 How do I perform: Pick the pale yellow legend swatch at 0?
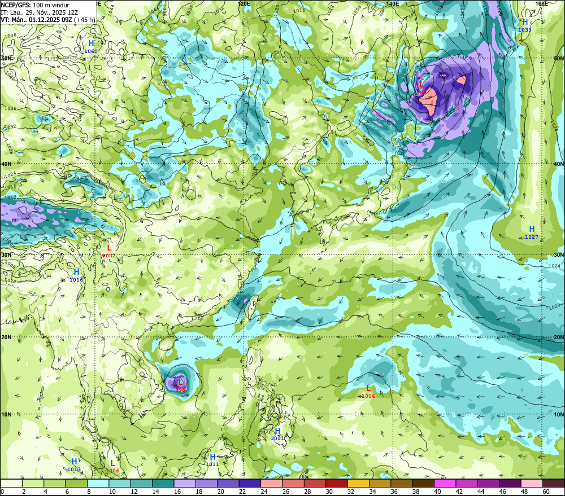point(11,484)
